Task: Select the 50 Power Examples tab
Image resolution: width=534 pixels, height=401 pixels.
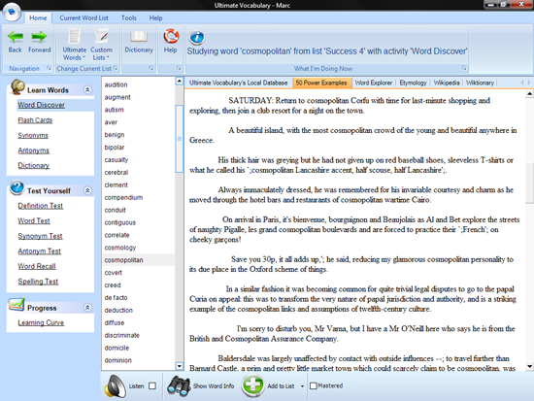Action: pyautogui.click(x=321, y=83)
